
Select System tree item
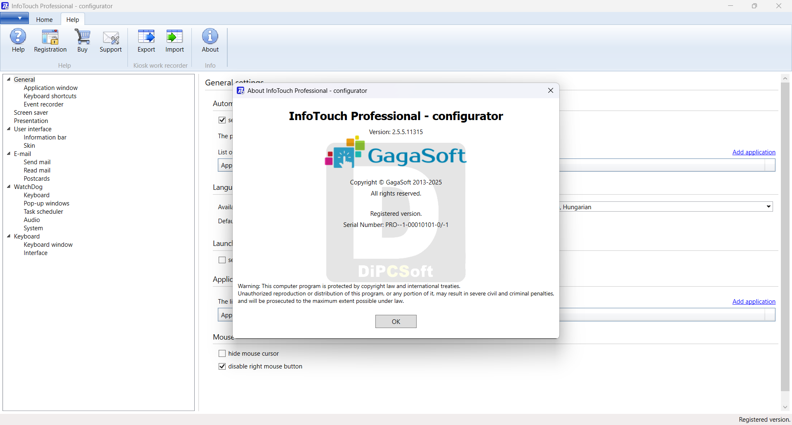[33, 228]
